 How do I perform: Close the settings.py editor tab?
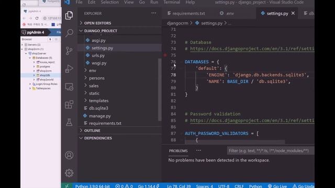[x=293, y=13]
